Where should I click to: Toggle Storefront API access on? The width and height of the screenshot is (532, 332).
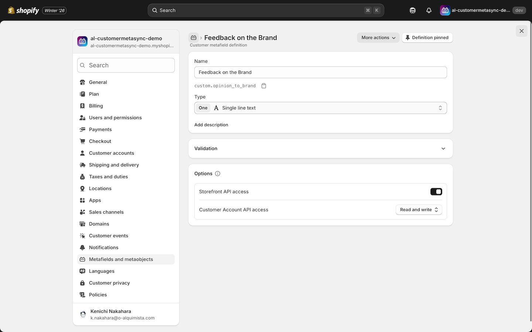(x=436, y=191)
